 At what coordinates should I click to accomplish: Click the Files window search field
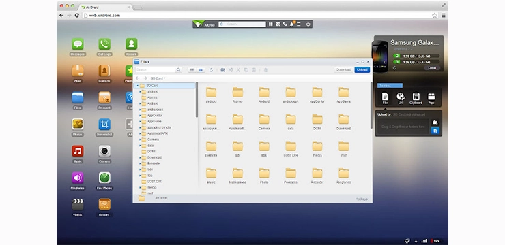pyautogui.click(x=155, y=69)
